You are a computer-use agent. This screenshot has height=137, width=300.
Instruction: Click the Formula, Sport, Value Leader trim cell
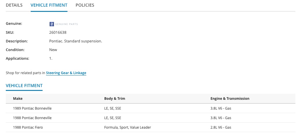coord(127,127)
